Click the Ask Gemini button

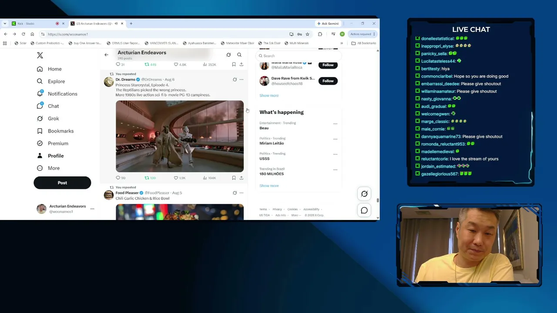coord(328,23)
